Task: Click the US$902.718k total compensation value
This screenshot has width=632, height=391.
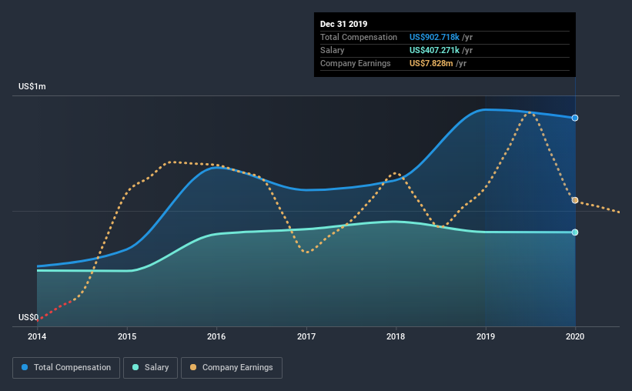Action: coord(434,37)
